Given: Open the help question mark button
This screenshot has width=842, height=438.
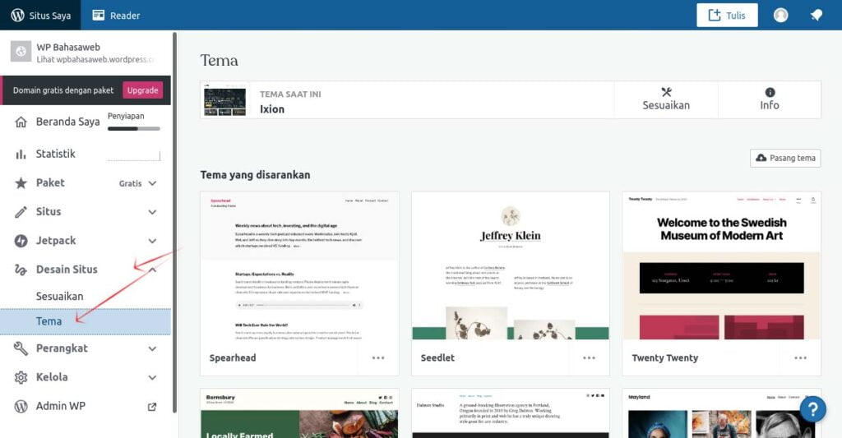Looking at the screenshot, I should 813,409.
